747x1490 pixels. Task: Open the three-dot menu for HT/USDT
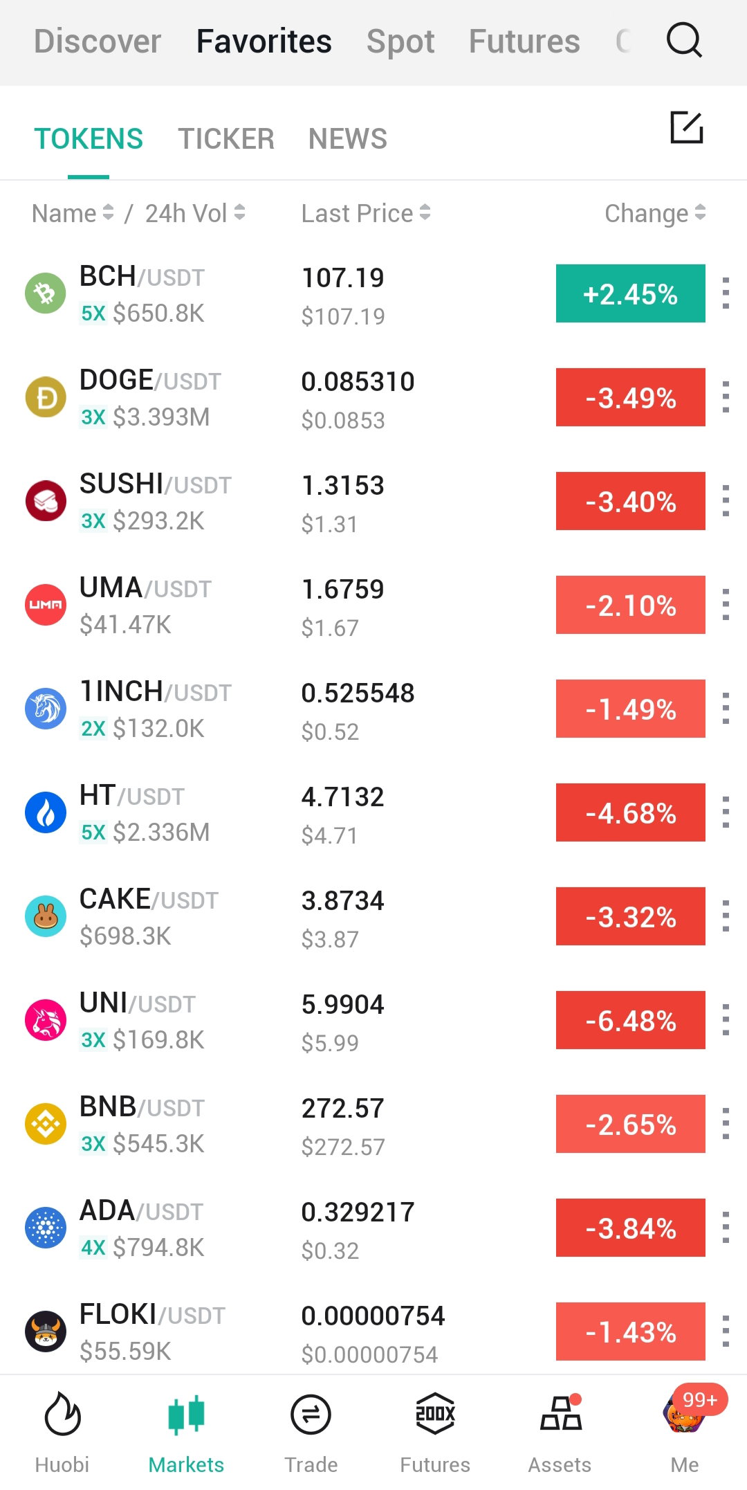726,812
